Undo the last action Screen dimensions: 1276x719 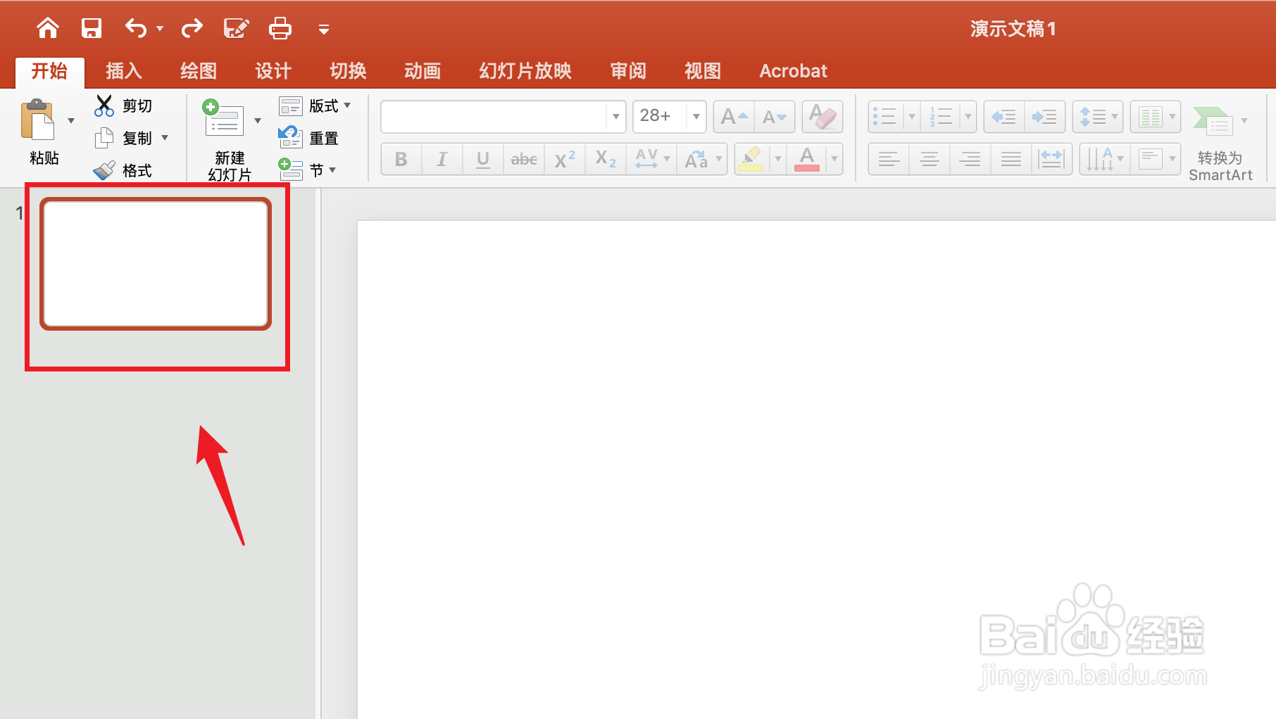pyautogui.click(x=136, y=28)
